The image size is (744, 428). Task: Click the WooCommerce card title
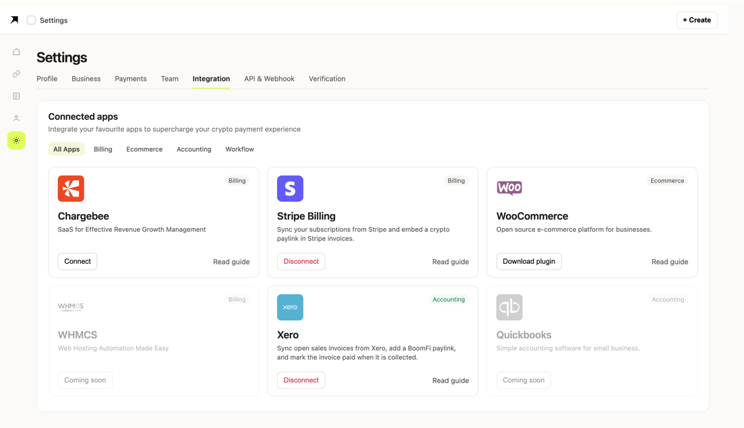(x=532, y=216)
